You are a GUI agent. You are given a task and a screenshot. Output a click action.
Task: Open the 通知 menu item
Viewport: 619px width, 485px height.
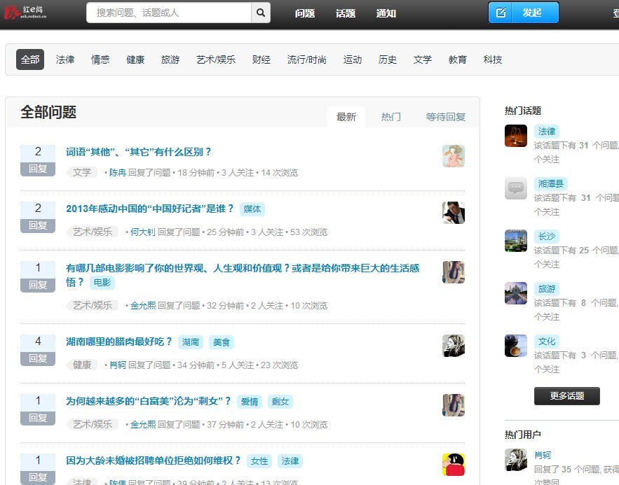point(386,13)
